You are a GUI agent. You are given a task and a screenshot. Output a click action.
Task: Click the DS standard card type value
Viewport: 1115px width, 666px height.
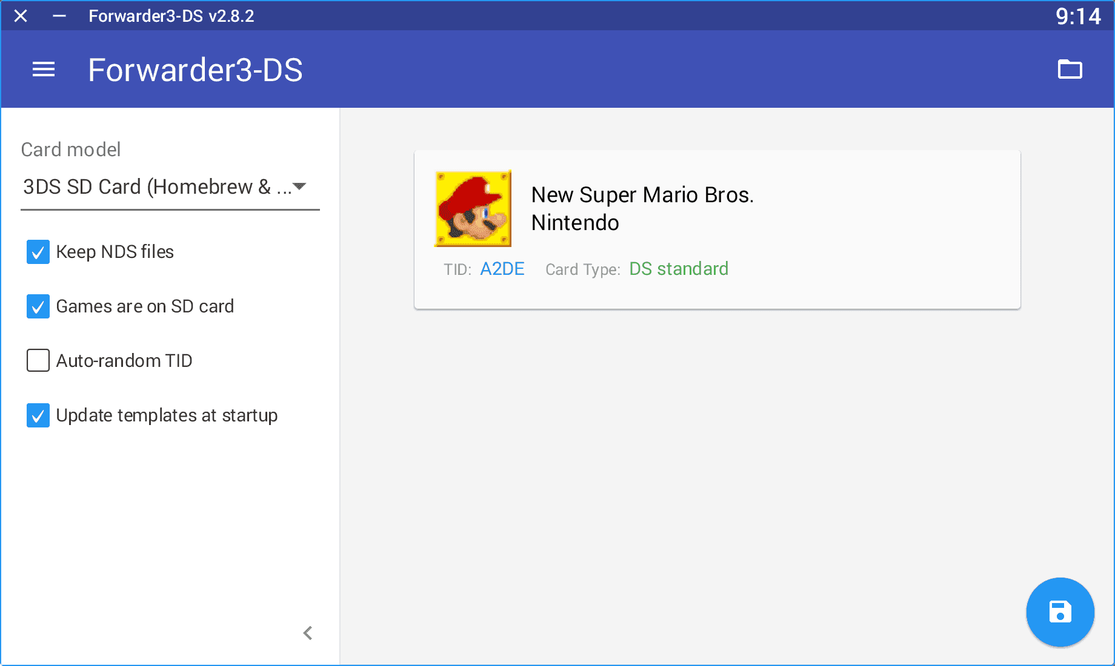coord(679,269)
